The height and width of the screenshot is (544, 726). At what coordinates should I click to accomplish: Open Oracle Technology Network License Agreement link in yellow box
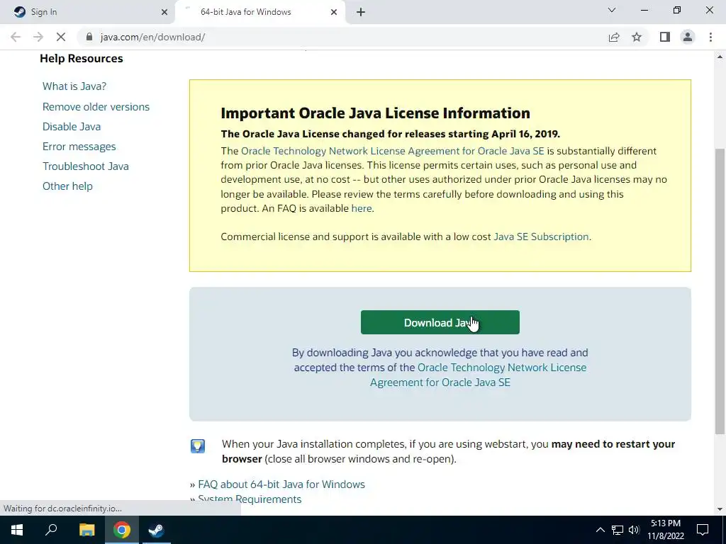click(393, 152)
